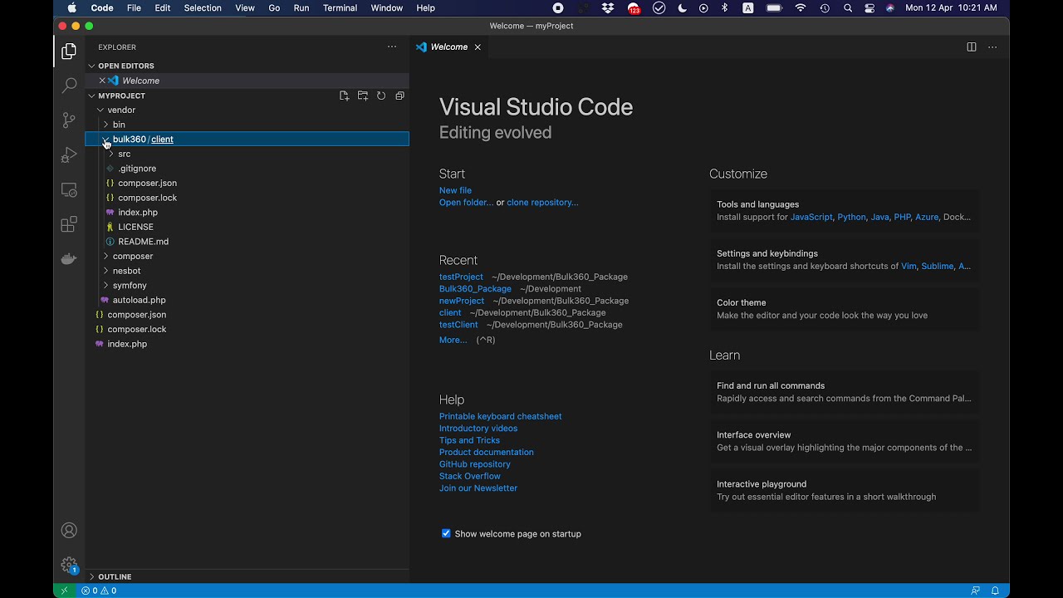The image size is (1063, 598).
Task: Open autoload.php in the file tree
Action: click(x=139, y=300)
